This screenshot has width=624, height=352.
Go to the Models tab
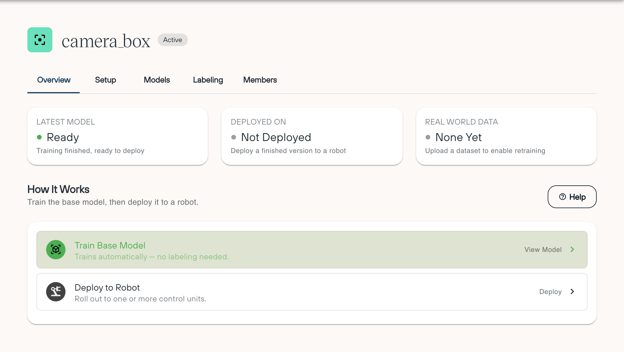pyautogui.click(x=157, y=80)
